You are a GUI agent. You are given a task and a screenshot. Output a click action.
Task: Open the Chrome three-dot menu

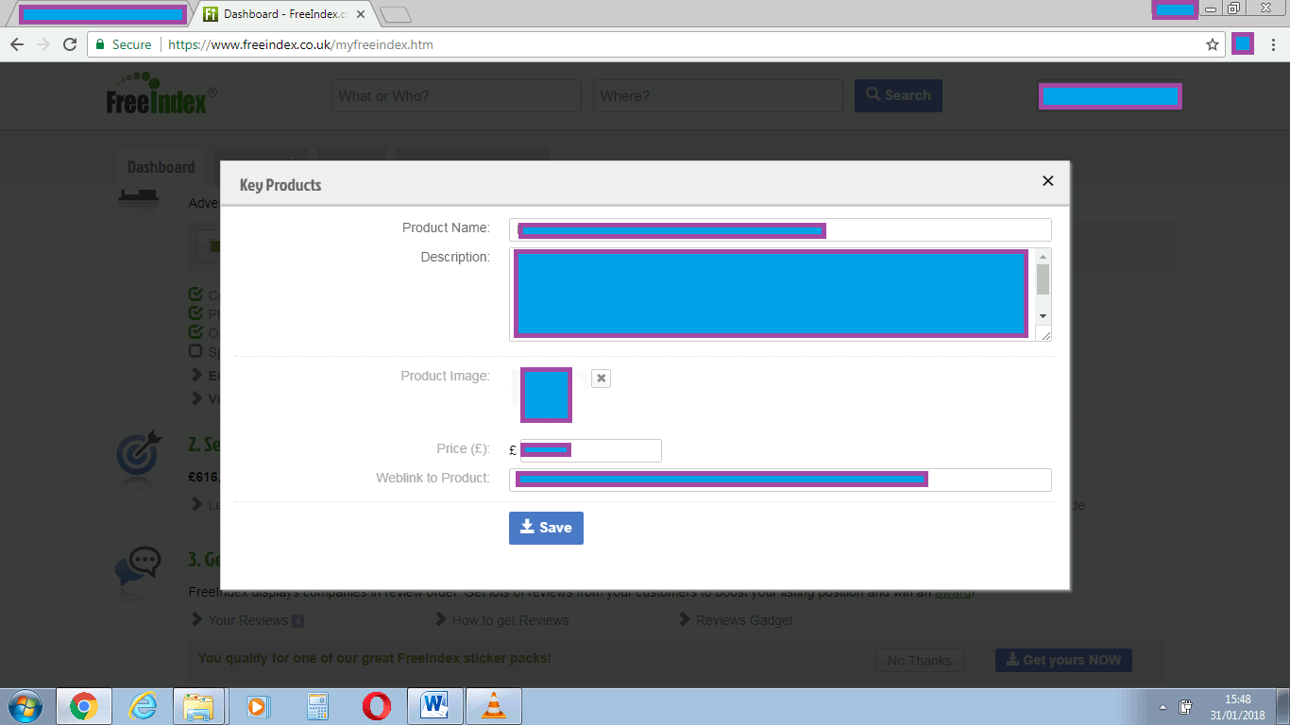1273,44
